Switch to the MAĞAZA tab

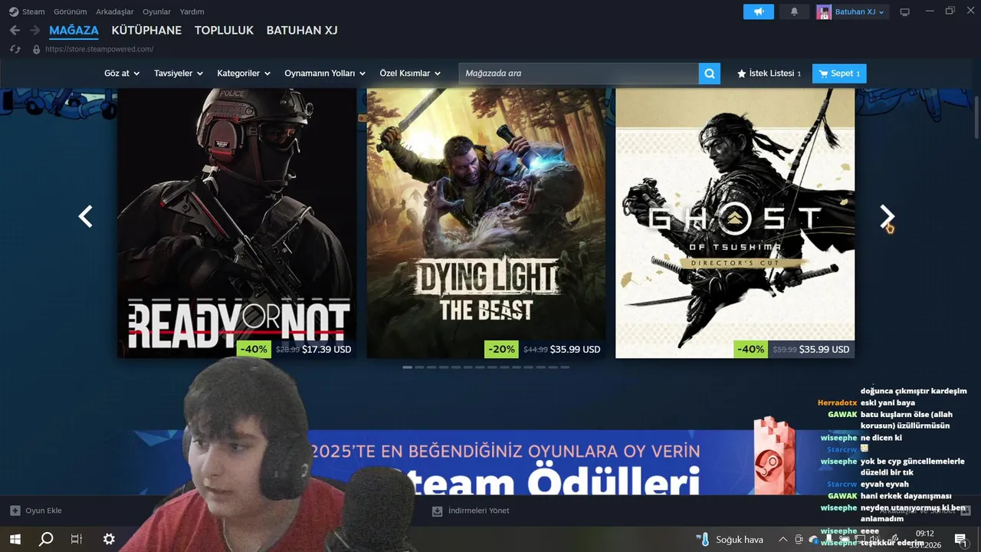[74, 31]
